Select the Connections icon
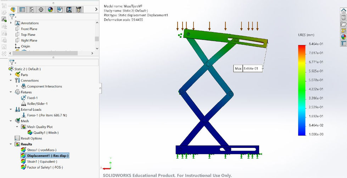The width and height of the screenshot is (347, 178). [17, 80]
